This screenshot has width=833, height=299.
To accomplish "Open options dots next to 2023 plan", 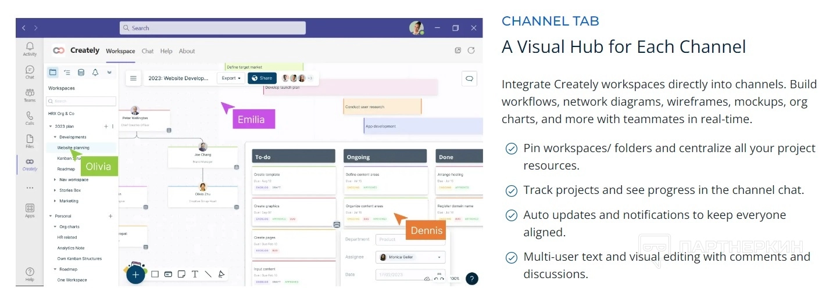I will click(x=112, y=126).
